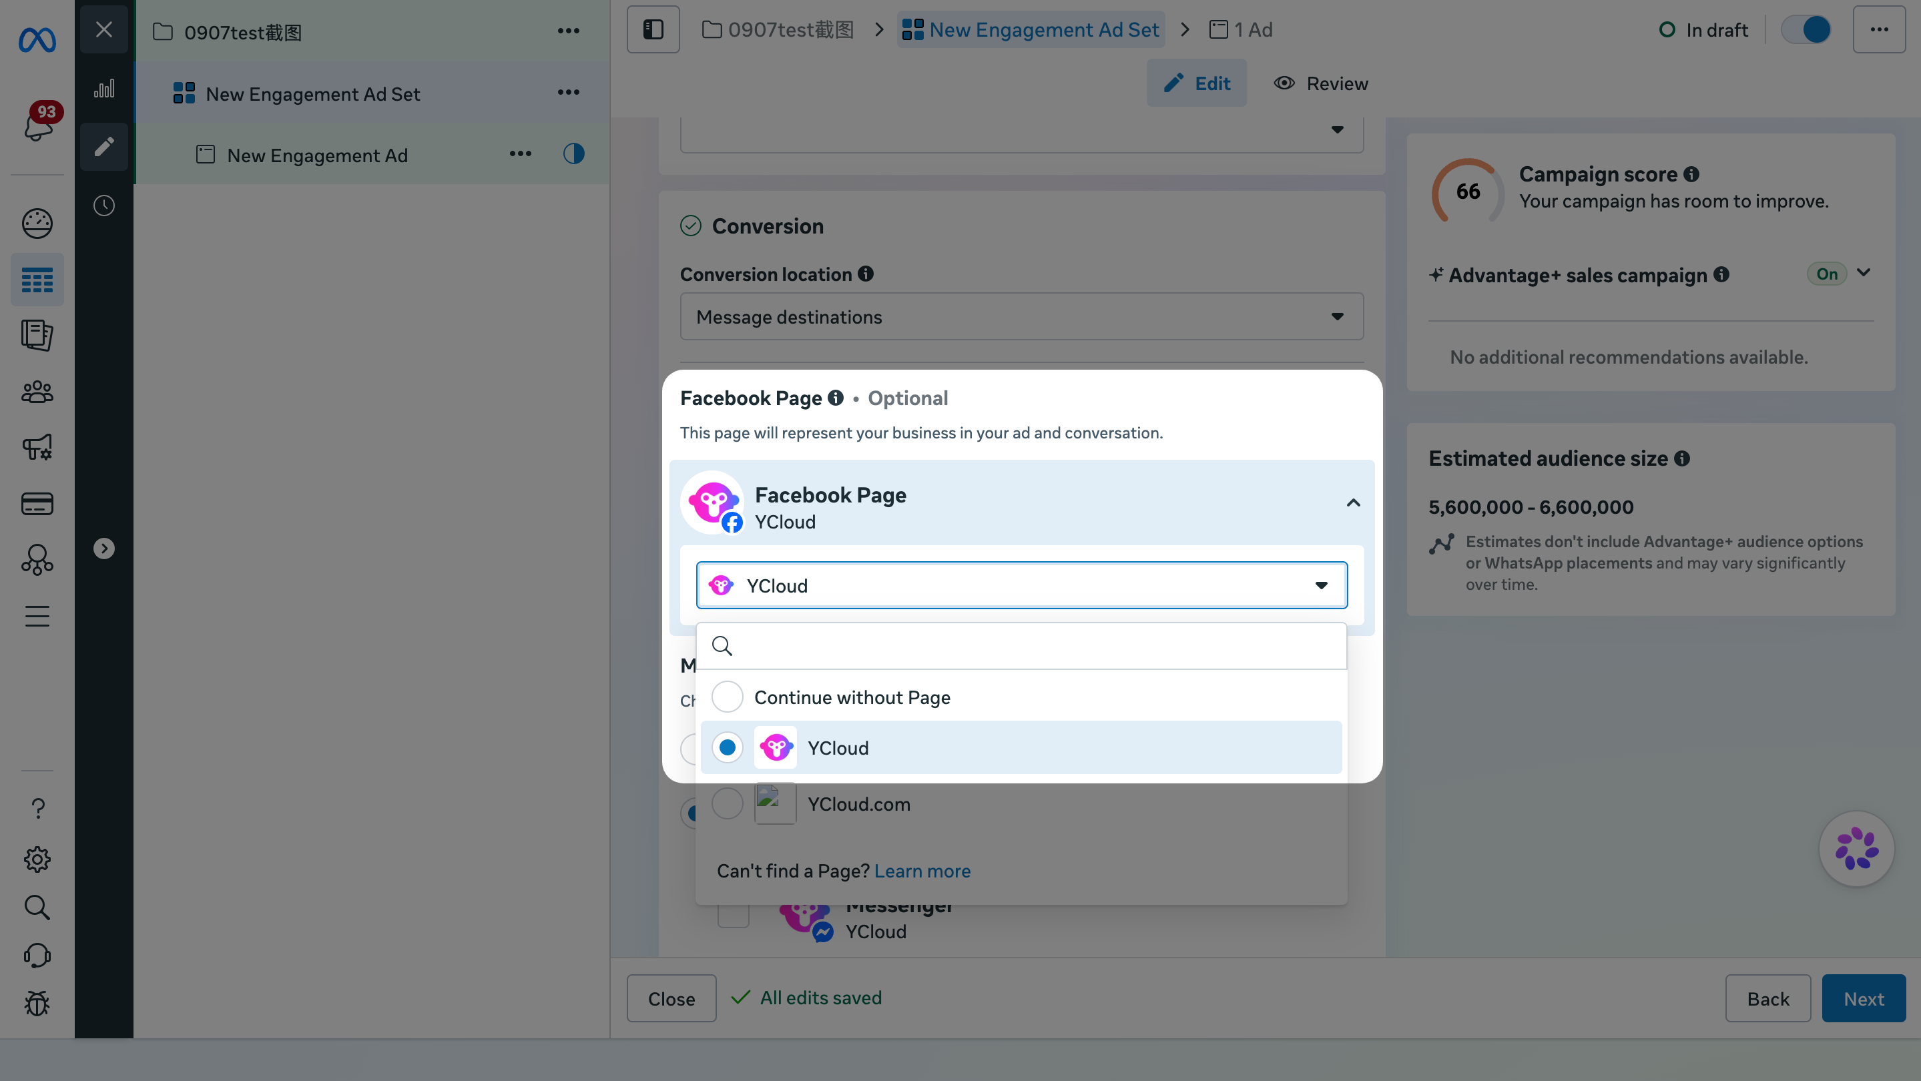Open the events manager nodes icon
Viewport: 1921px width, 1081px height.
point(37,559)
